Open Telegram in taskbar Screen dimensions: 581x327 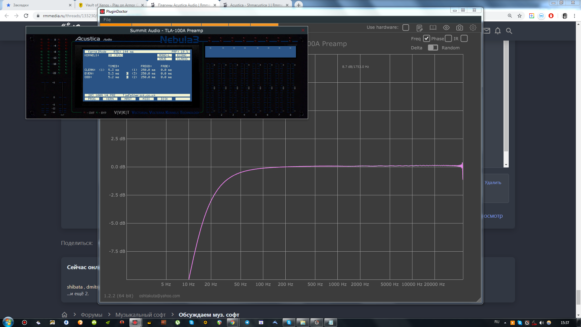click(247, 322)
